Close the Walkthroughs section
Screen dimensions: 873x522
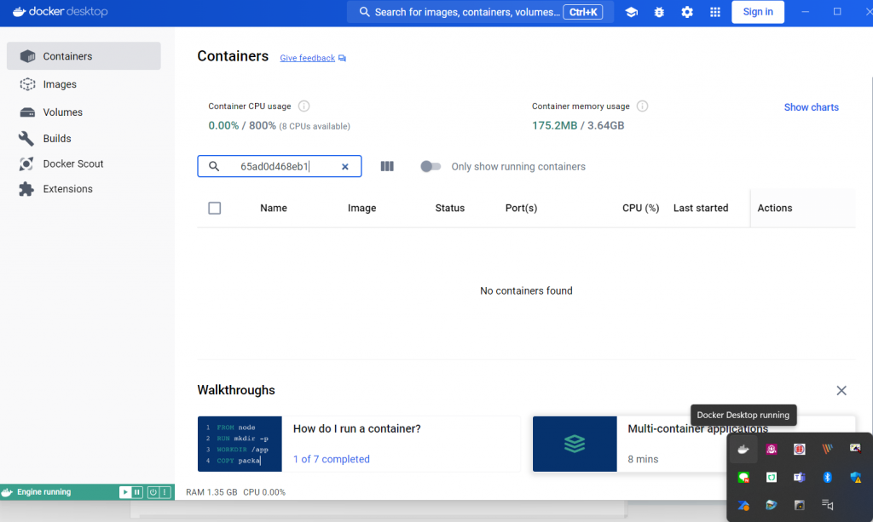(841, 390)
